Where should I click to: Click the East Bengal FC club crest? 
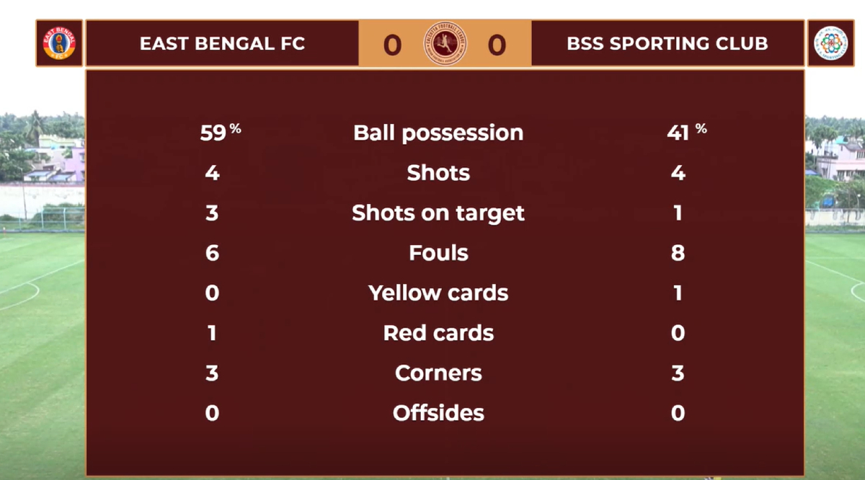pos(60,43)
